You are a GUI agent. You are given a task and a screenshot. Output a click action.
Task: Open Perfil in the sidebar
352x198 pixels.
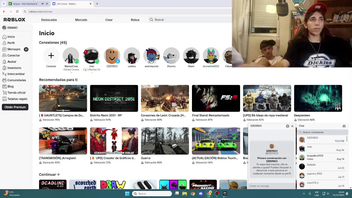[x=9, y=43]
